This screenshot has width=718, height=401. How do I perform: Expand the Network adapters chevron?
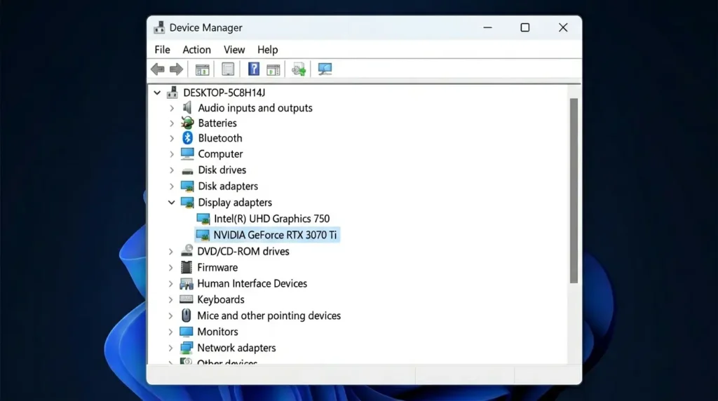coord(171,348)
